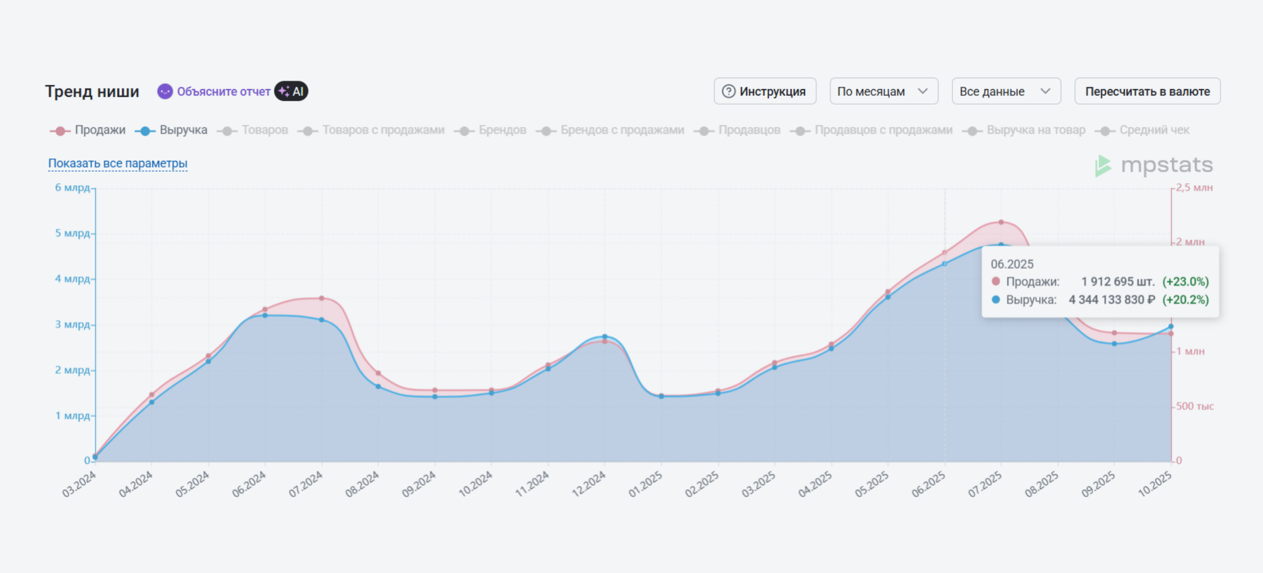Click the AI sparkle badge
The height and width of the screenshot is (573, 1263).
click(291, 91)
